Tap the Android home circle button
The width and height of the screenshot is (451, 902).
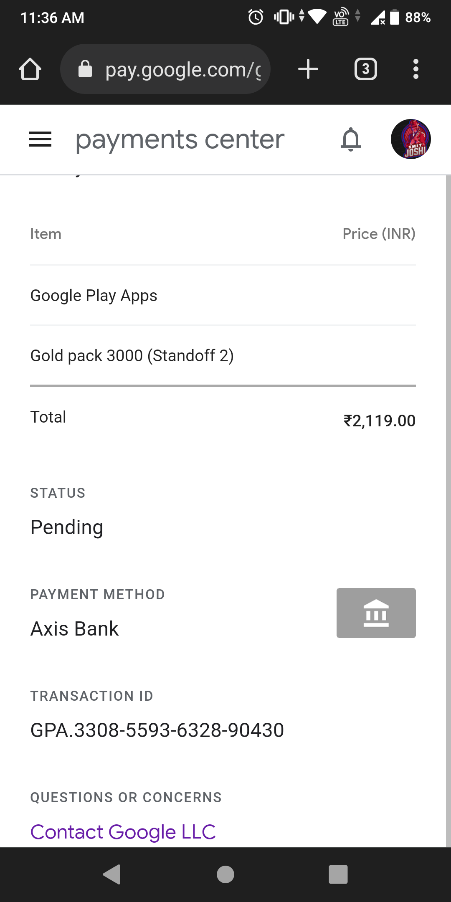pos(225,874)
